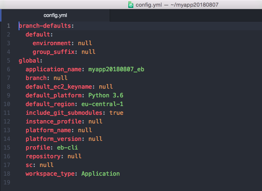The width and height of the screenshot is (262, 191).
Task: Click the null value after repository
Action: [75, 156]
